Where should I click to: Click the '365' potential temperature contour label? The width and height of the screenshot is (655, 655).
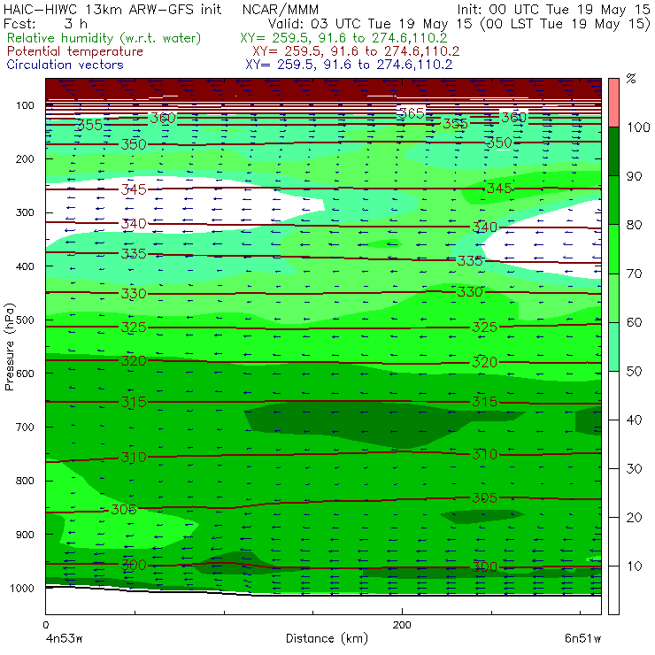coord(412,113)
